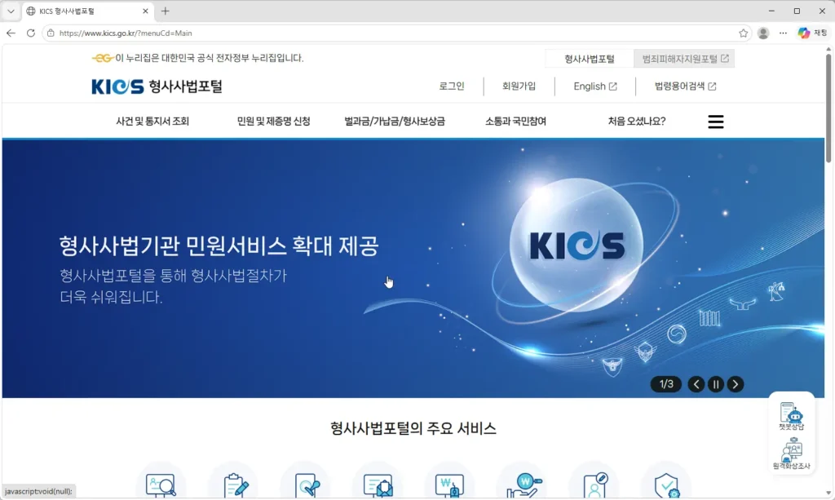Bookmark this page with the star icon
Screen dimensions: 835x500
pos(744,33)
